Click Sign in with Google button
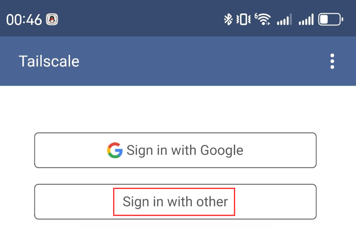Screen dimensions: 356x228 point(175,150)
